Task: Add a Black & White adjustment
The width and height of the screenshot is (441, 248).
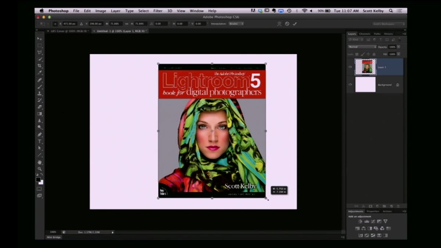Action: [x=370, y=228]
